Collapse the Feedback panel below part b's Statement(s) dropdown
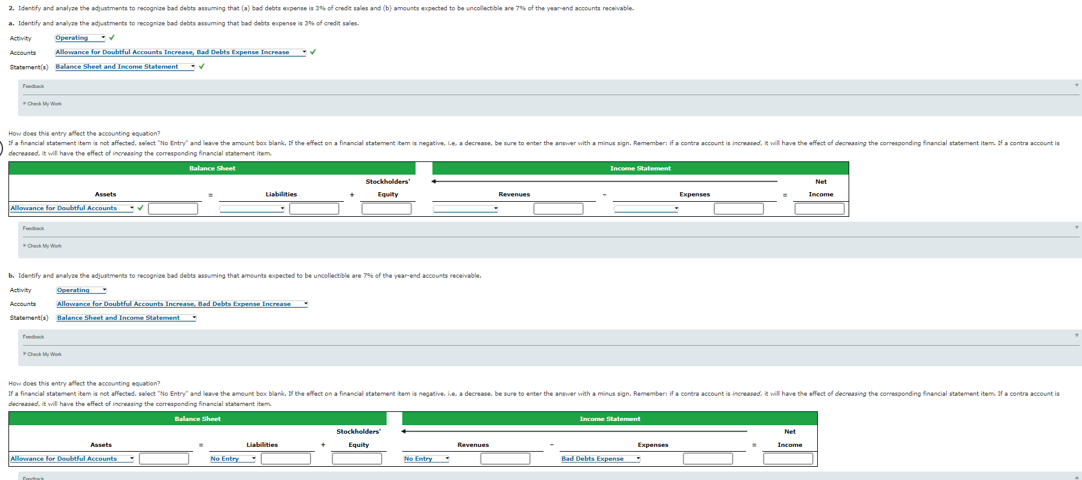1082x480 pixels. [1077, 335]
